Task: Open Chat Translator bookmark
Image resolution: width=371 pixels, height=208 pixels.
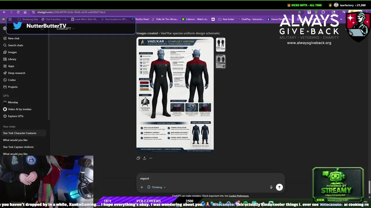Action: tap(54, 19)
